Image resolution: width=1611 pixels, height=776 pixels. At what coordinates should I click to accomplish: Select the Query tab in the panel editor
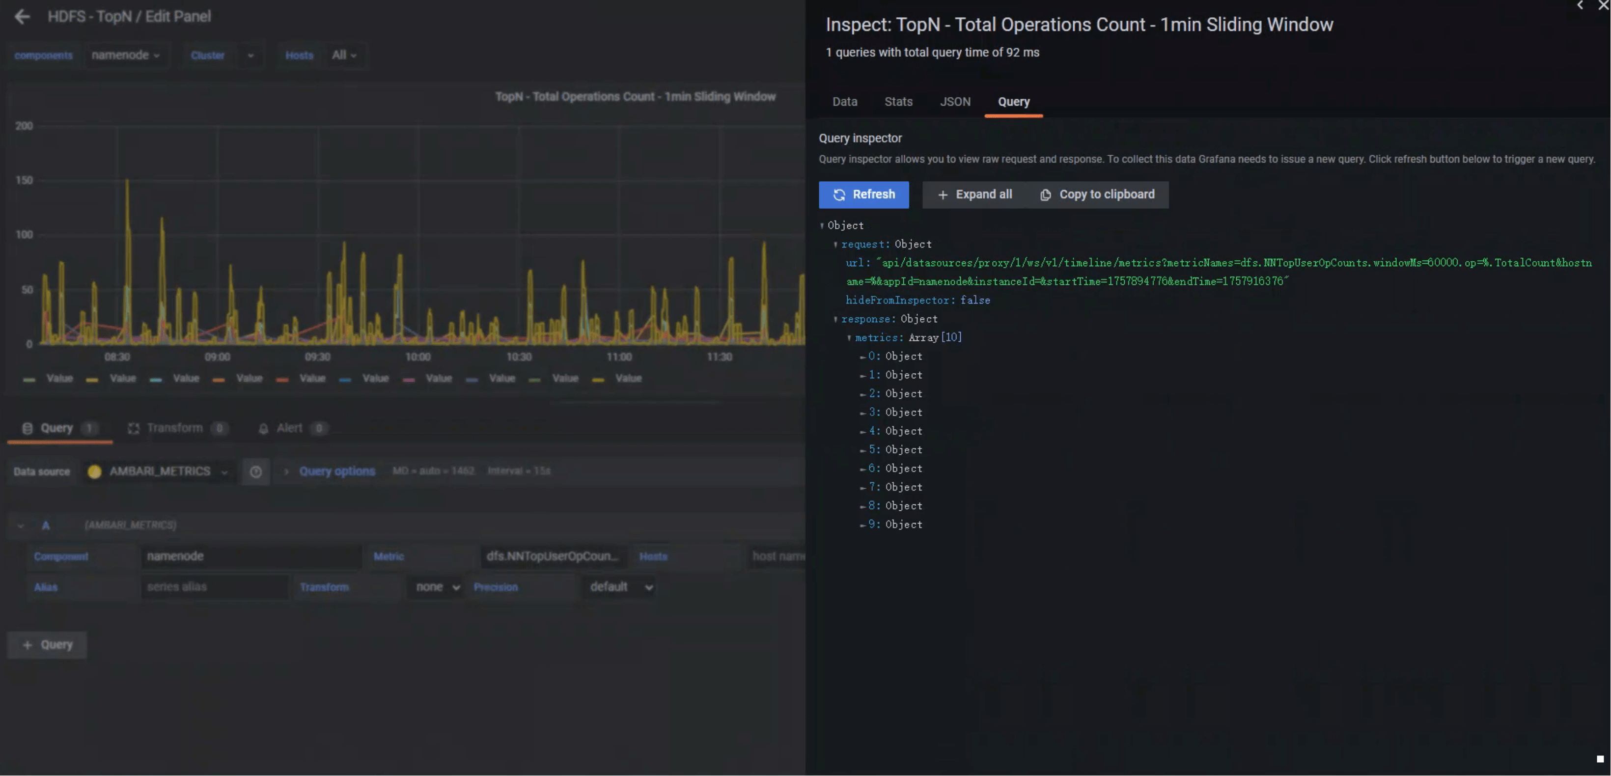(59, 428)
